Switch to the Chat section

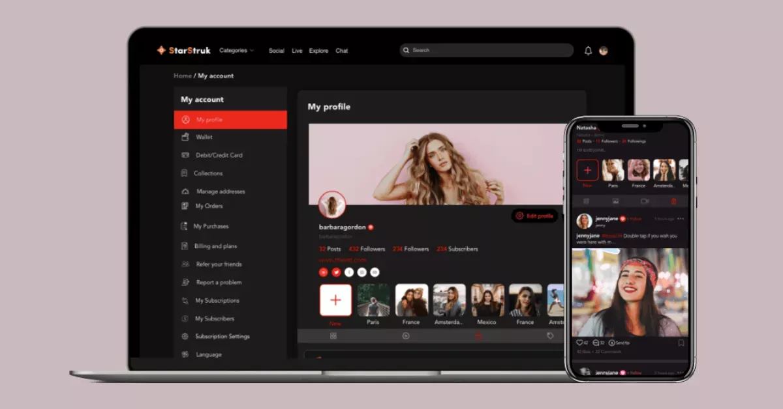(x=341, y=50)
